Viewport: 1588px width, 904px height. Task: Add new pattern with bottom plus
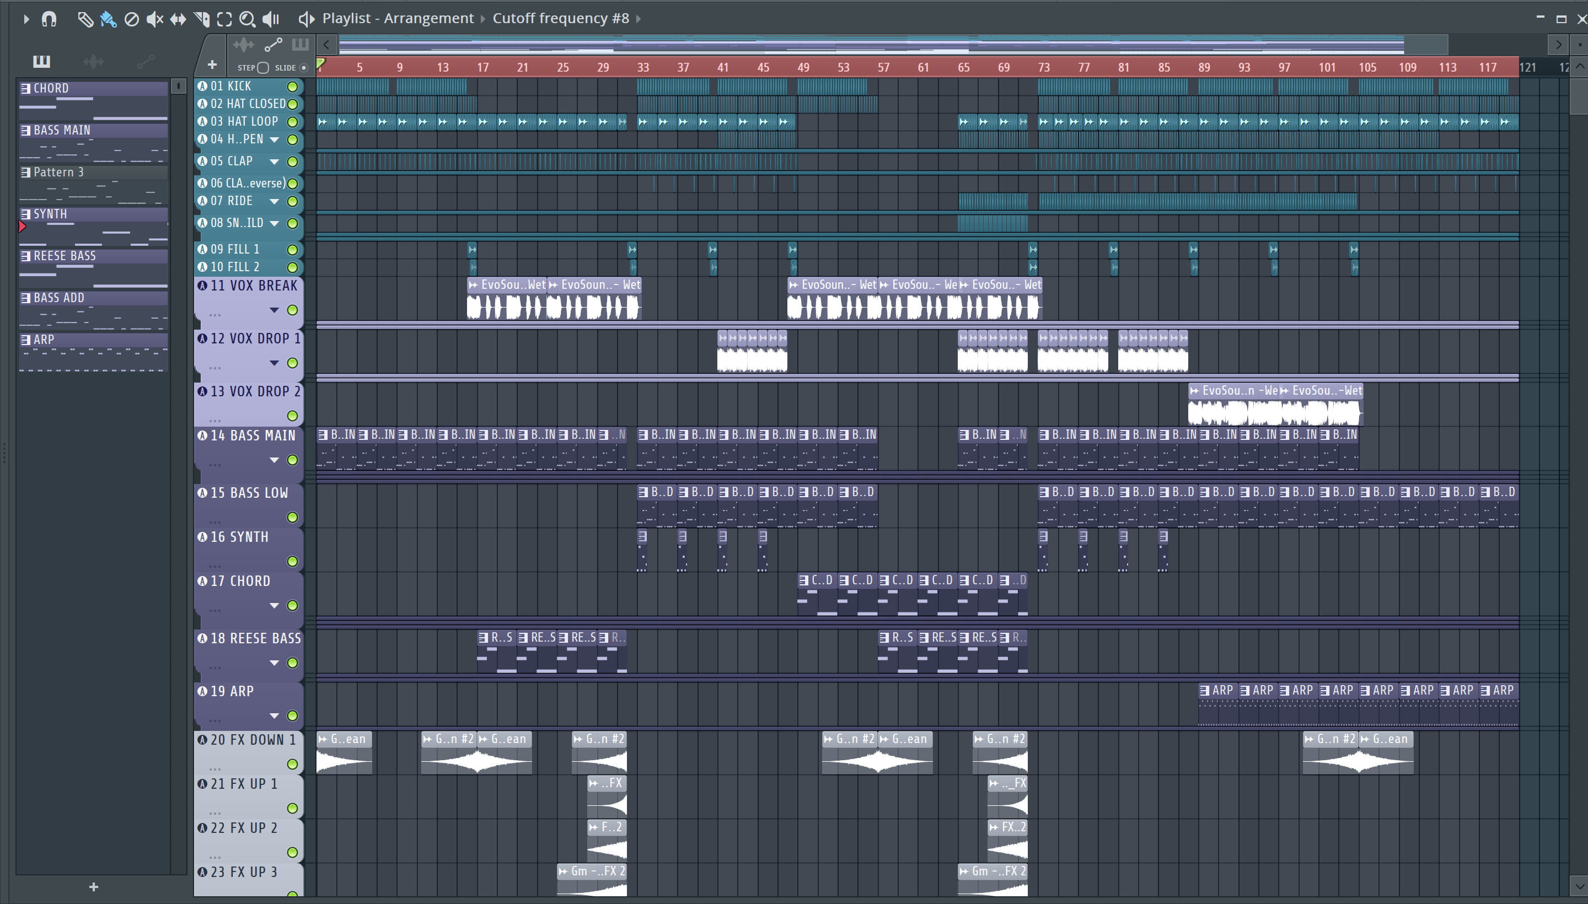(94, 886)
